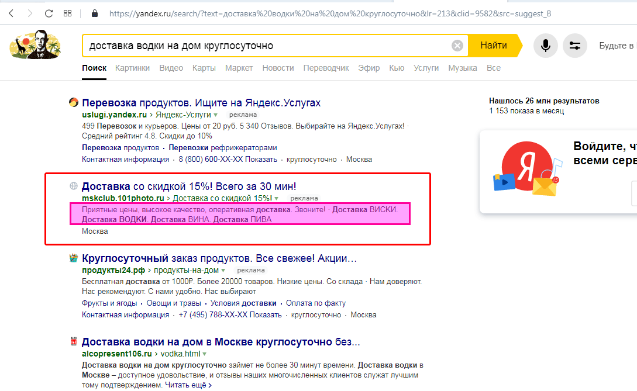Open the 'Оплата по факту' sitelink
This screenshot has width=637, height=391.
click(x=316, y=303)
